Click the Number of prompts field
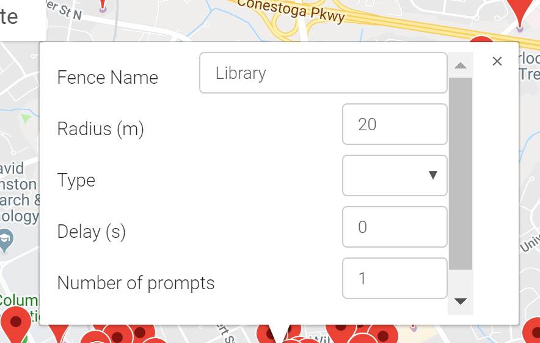This screenshot has width=540, height=343. point(395,278)
